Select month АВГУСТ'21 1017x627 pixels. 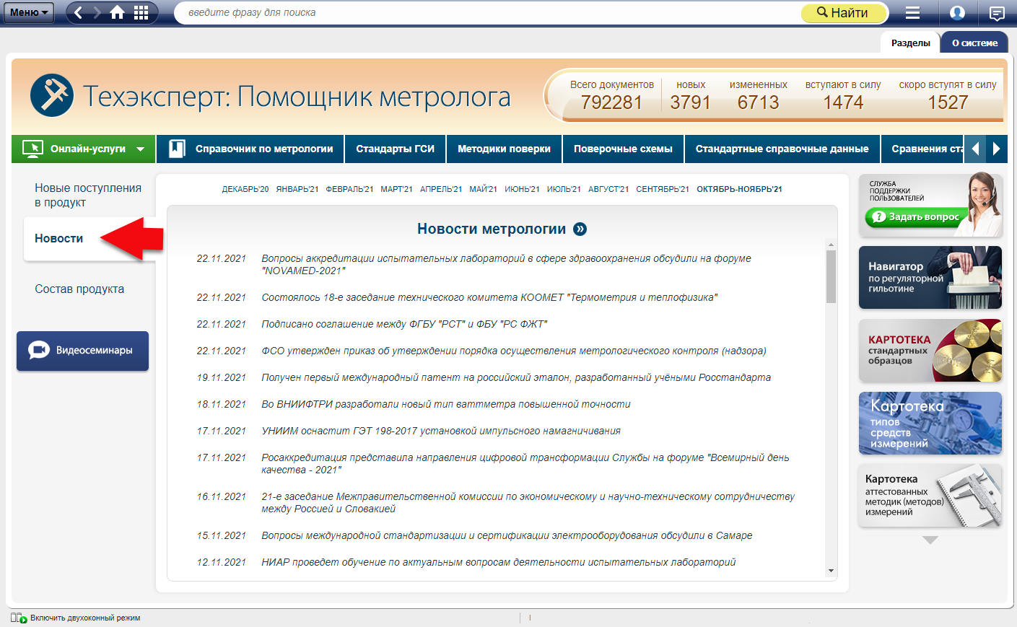click(608, 189)
